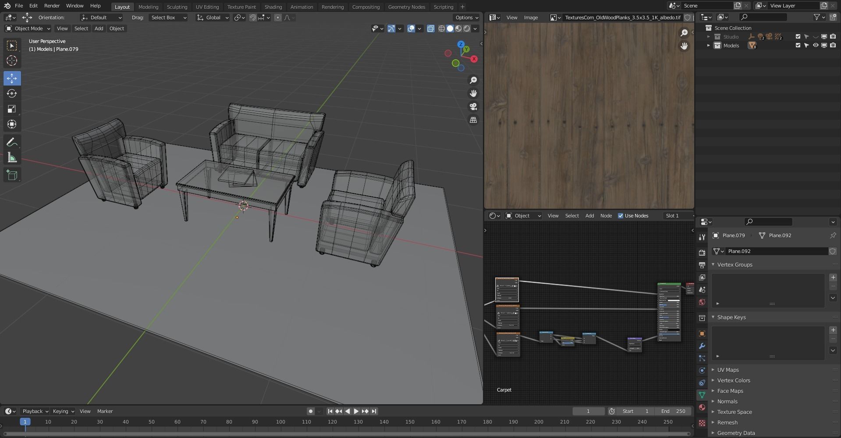This screenshot has width=841, height=438.
Task: Click the pin icon in properties header
Action: pos(833,235)
